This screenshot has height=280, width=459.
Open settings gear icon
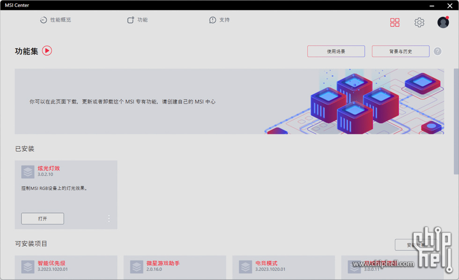coord(419,22)
